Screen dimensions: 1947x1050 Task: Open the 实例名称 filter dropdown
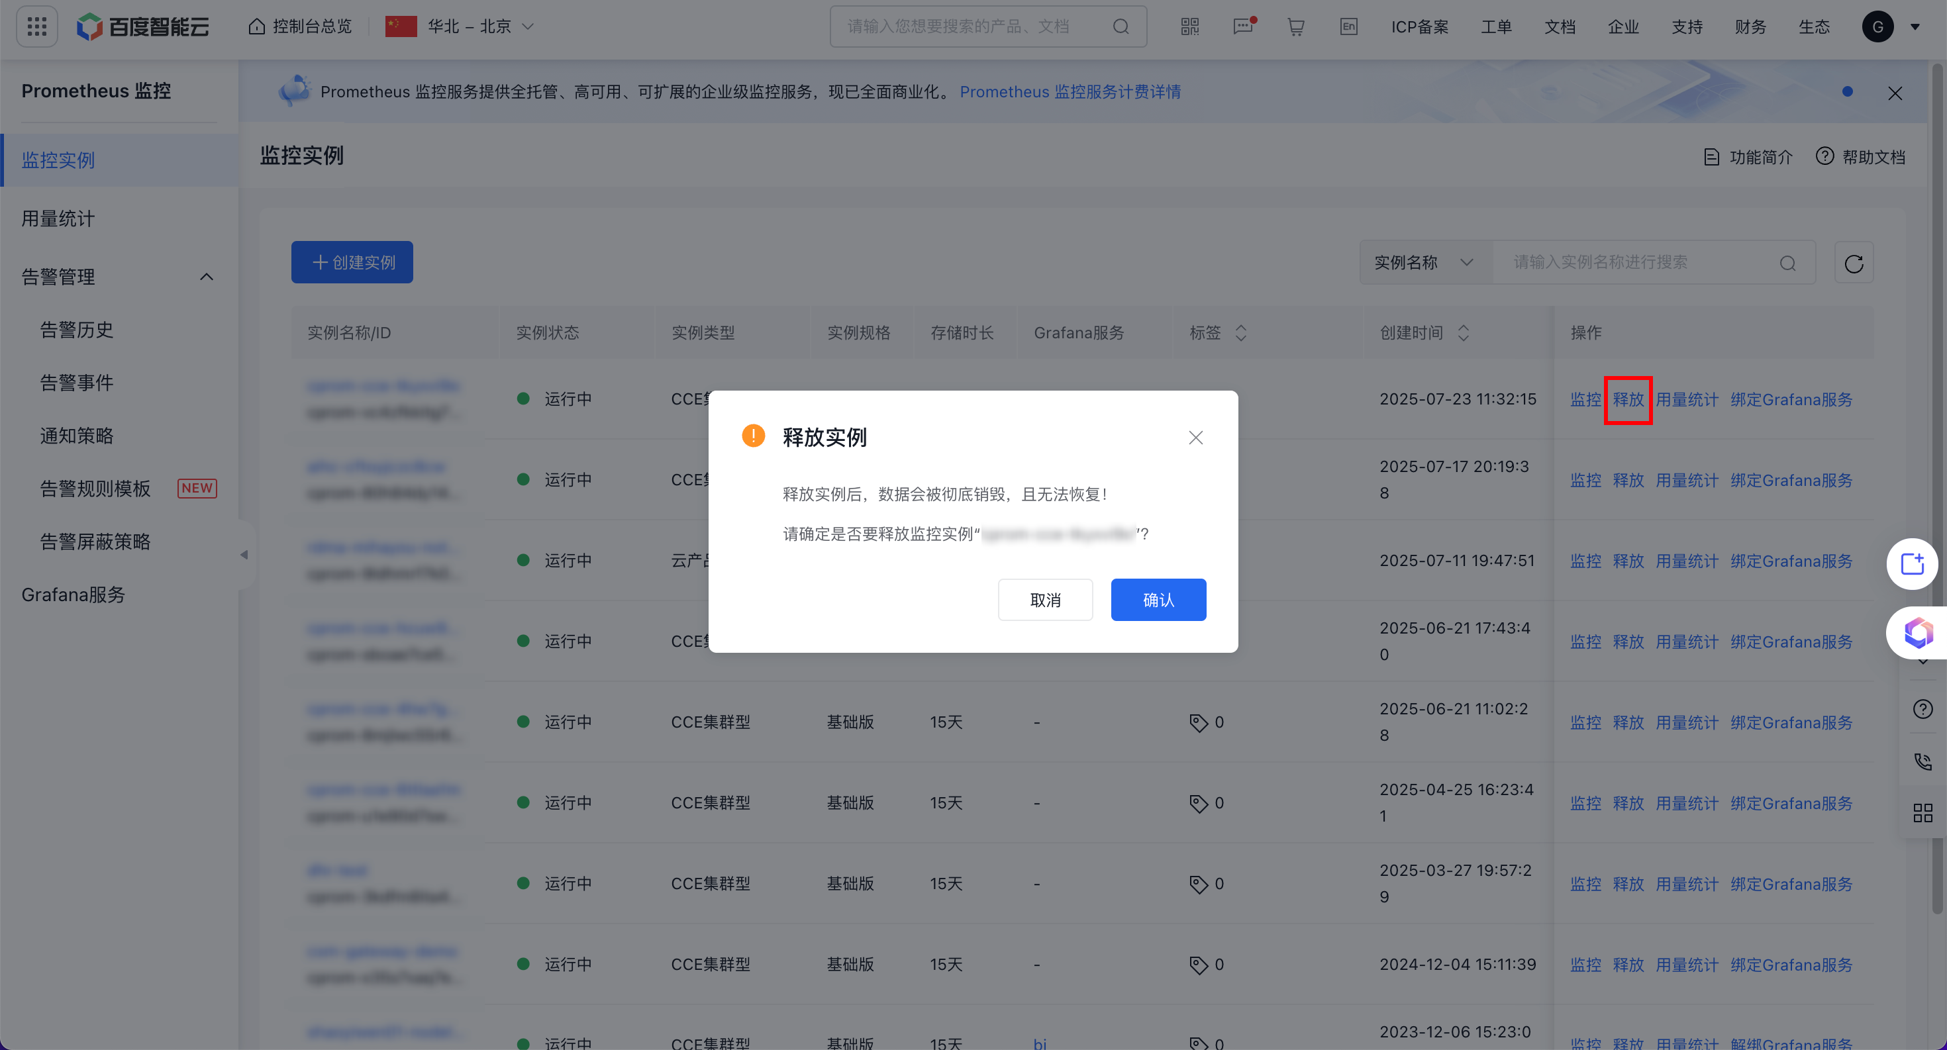click(x=1426, y=263)
